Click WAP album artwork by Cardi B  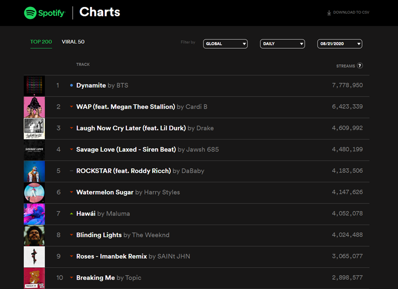click(34, 107)
